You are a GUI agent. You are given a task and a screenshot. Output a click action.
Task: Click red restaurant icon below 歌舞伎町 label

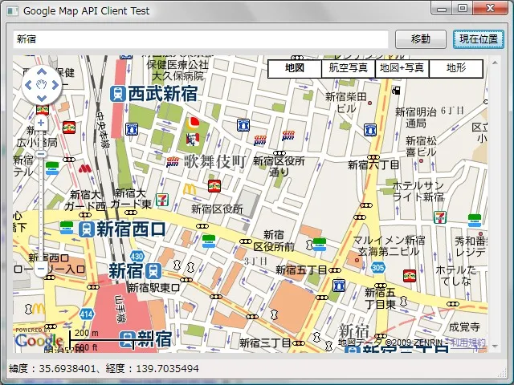(214, 186)
